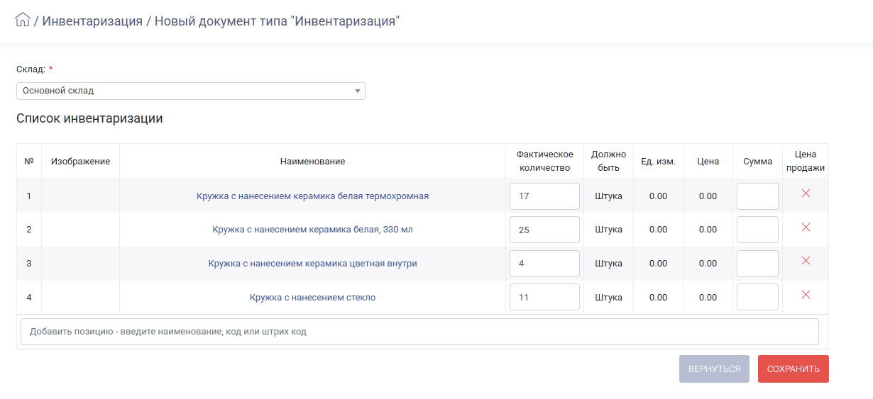Delete the цветная внутри mug row
Viewport: 873px width, 399px height.
(x=806, y=261)
